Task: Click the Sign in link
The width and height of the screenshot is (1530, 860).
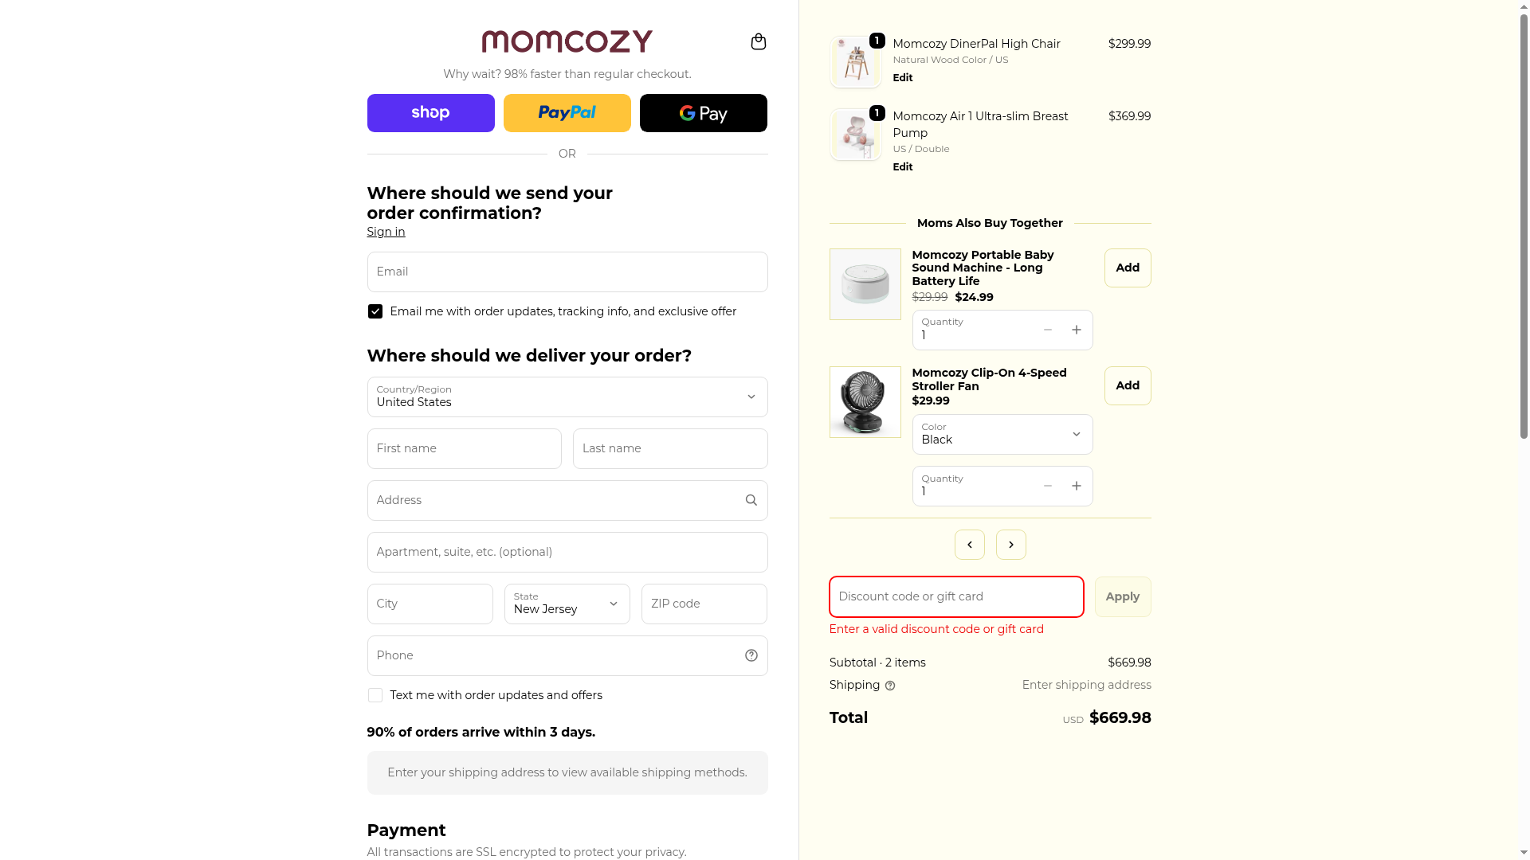Action: click(386, 232)
